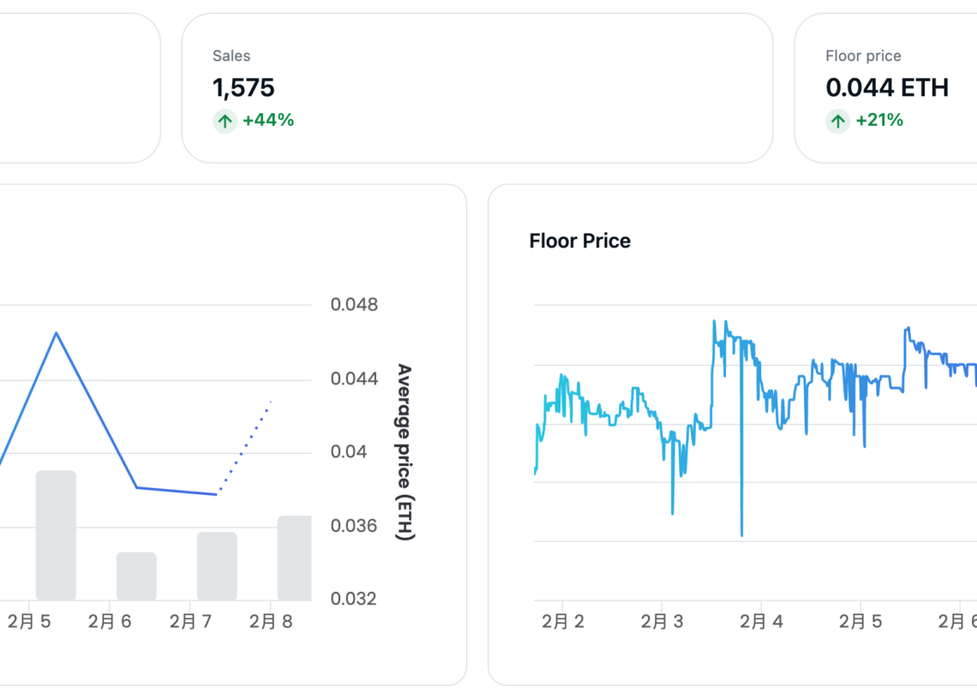Click the green up-arrow icon under Floor price
Screen dimensions: 977x698
pyautogui.click(x=837, y=121)
